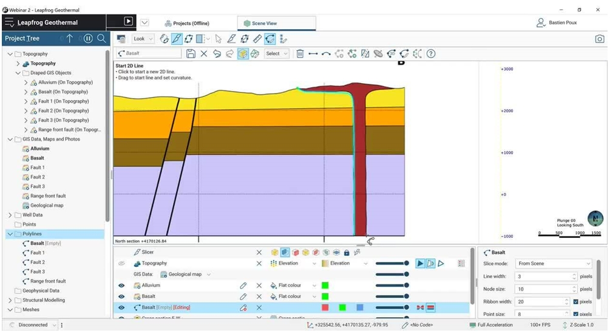Click the slicer tool in top toolbar
Viewport: 613px width, 333px height.
(x=177, y=39)
